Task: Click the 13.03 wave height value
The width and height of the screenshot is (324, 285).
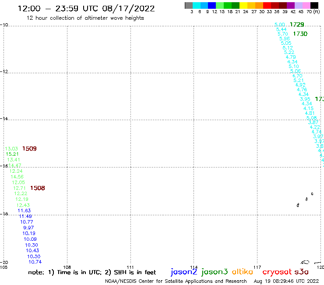Action: [11, 149]
